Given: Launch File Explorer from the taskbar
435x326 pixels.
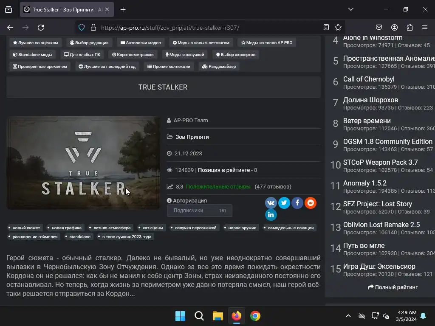Looking at the screenshot, I should tap(218, 316).
